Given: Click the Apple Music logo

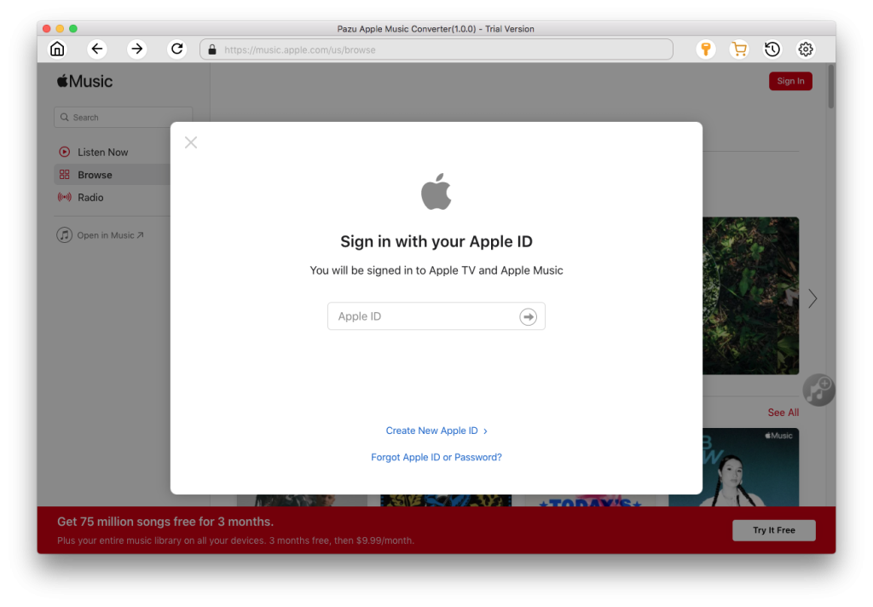Looking at the screenshot, I should (x=84, y=81).
